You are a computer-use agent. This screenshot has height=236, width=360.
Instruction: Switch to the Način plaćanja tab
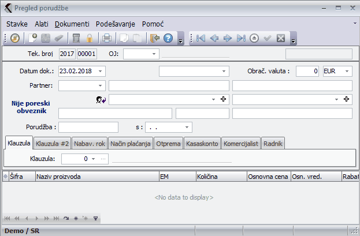point(131,143)
